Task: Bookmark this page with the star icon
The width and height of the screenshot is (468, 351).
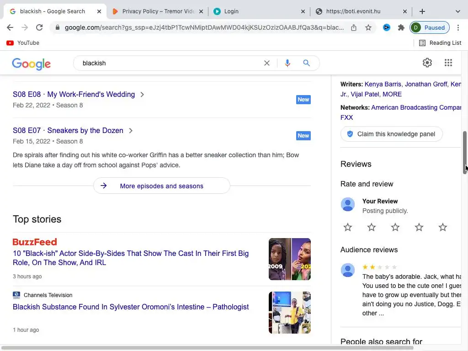Action: (x=368, y=27)
